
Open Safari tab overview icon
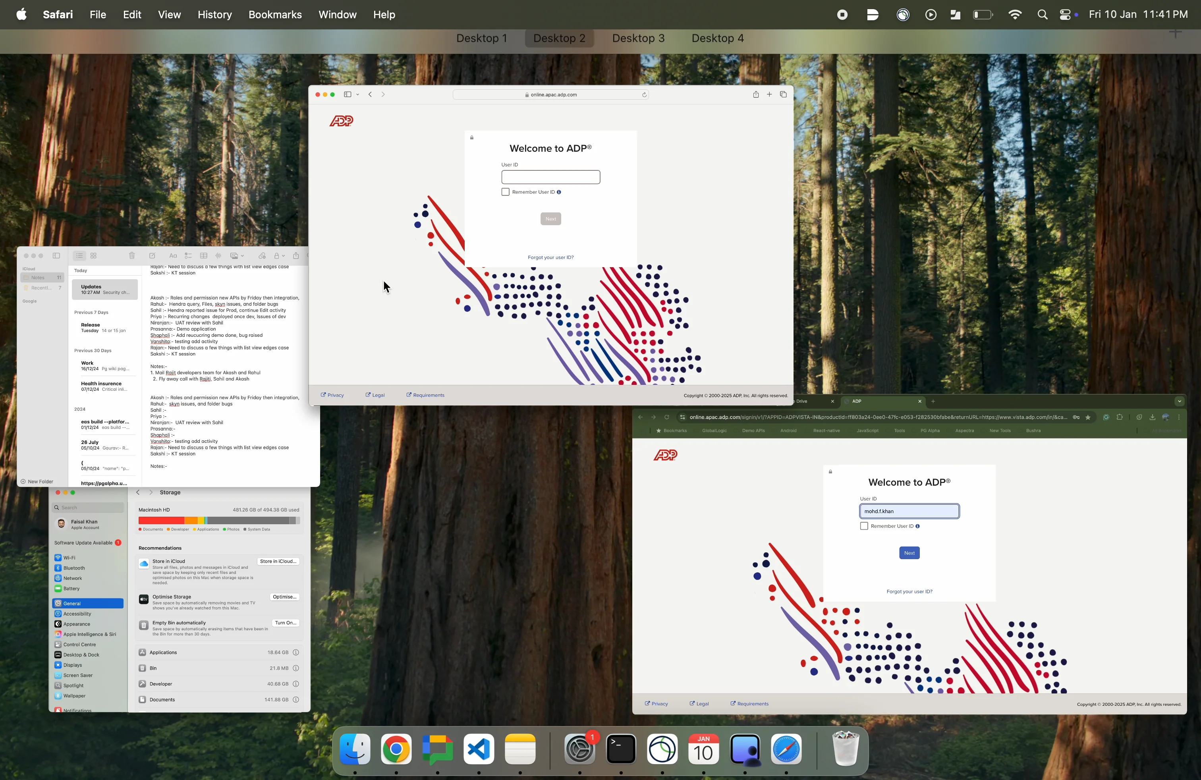pyautogui.click(x=783, y=95)
